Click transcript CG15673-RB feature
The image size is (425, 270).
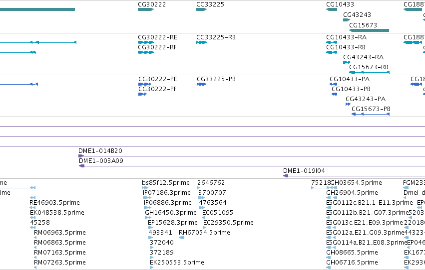pyautogui.click(x=369, y=72)
